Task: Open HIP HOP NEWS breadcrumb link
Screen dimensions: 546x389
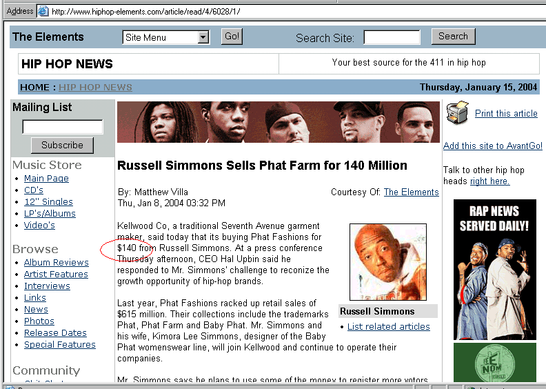Action: pos(95,87)
